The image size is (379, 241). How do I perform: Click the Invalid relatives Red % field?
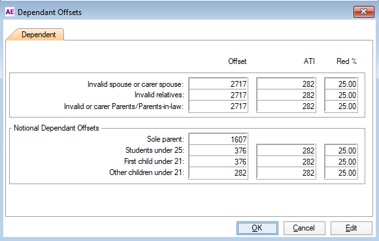[341, 95]
